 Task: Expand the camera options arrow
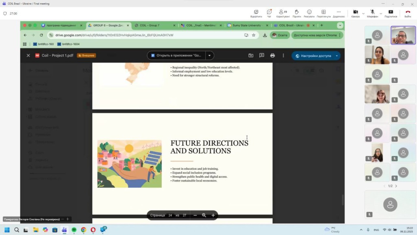(x=362, y=13)
